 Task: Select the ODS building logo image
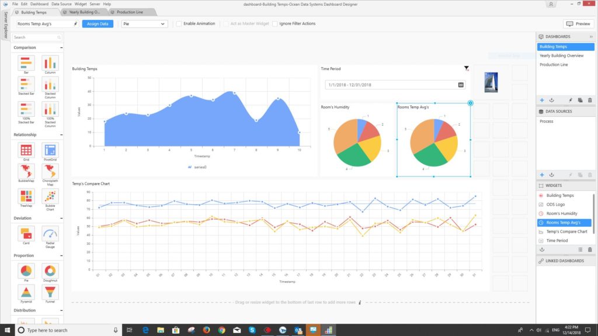pyautogui.click(x=491, y=82)
